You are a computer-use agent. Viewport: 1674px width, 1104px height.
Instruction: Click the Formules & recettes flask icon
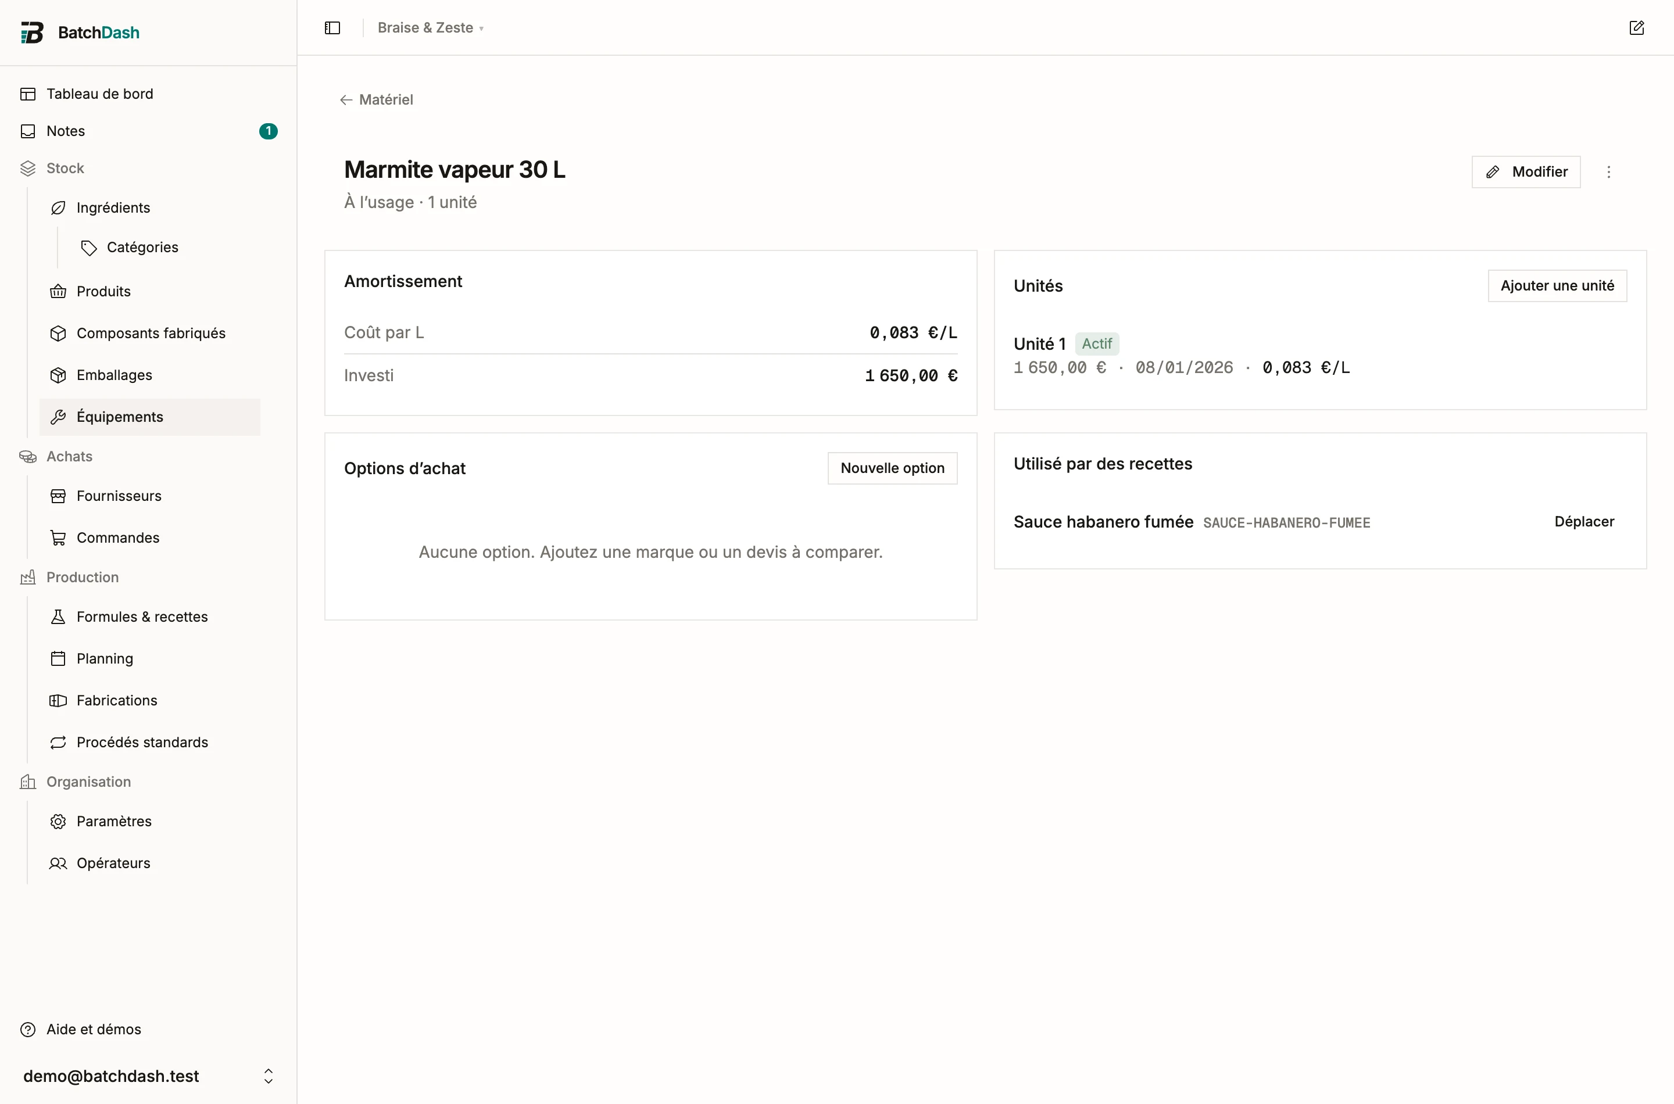[59, 616]
